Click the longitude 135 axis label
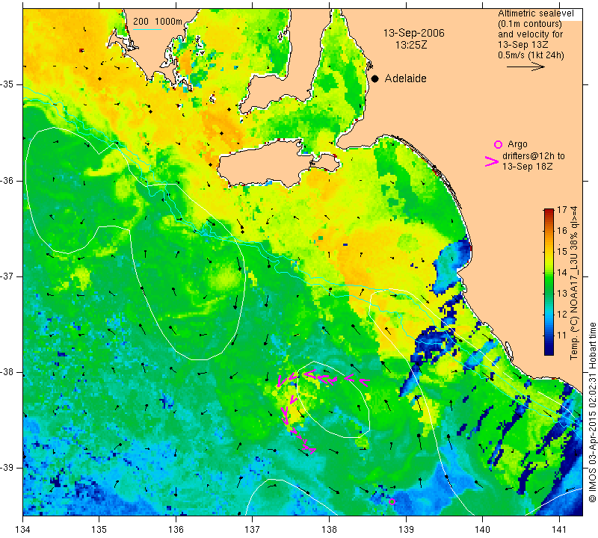 99,530
